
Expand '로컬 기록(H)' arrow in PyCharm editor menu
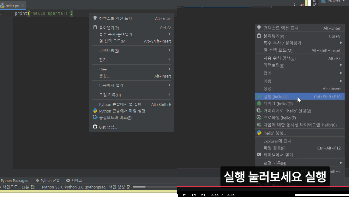(169, 95)
